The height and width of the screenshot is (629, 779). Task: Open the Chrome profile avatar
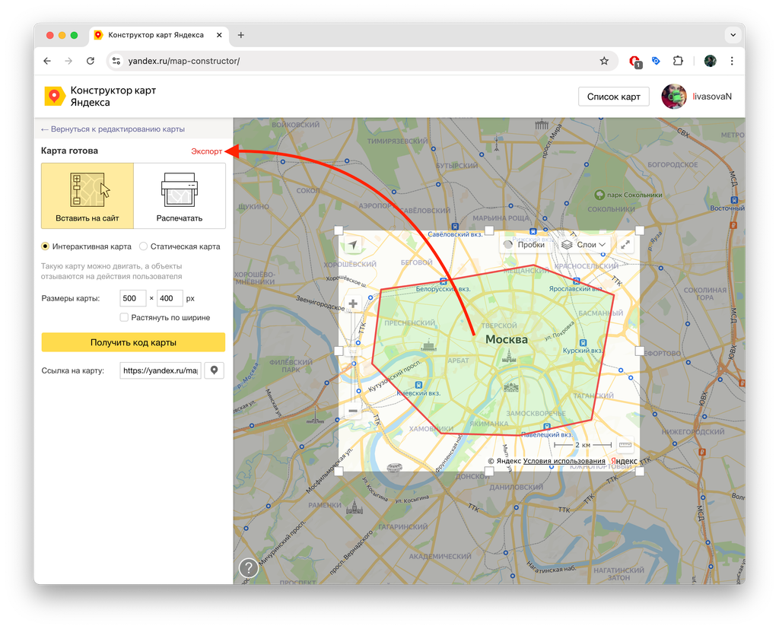711,61
